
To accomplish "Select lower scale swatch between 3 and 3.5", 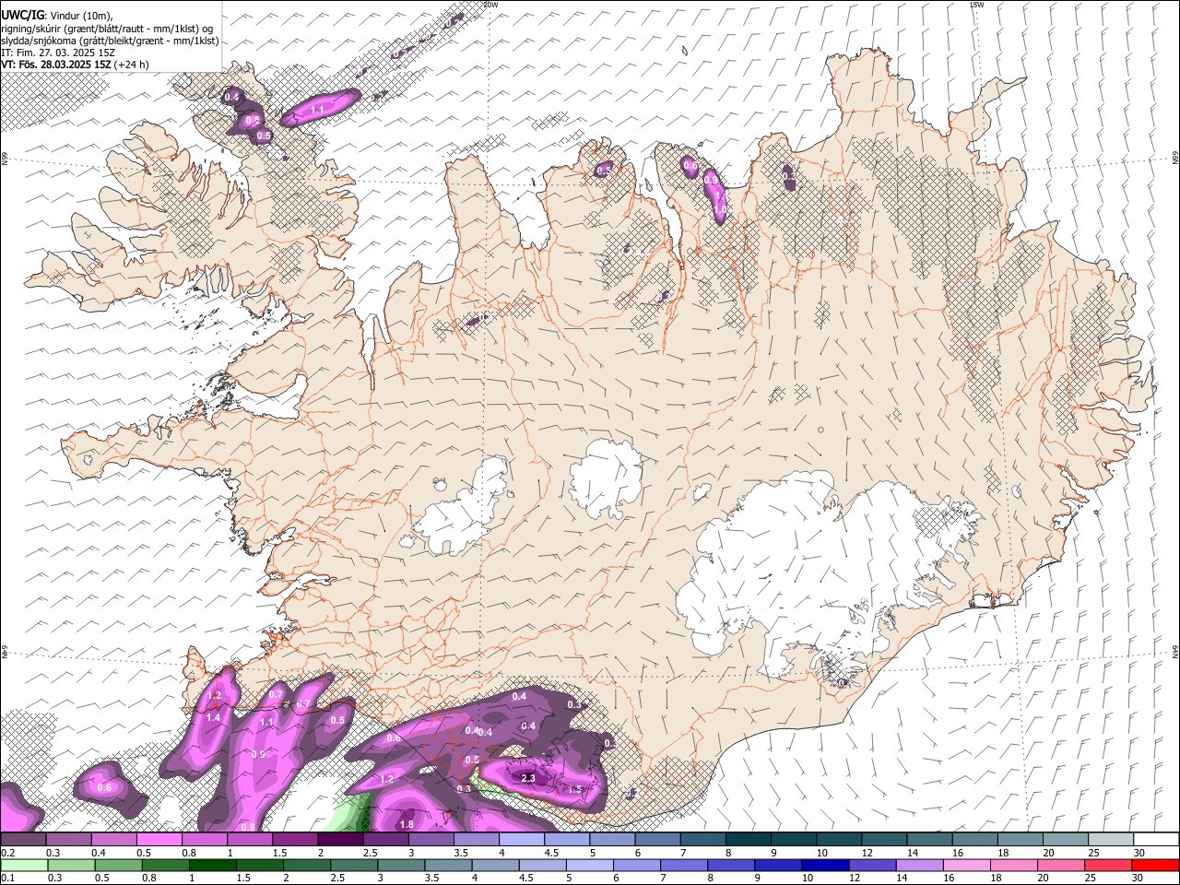I will 401,865.
